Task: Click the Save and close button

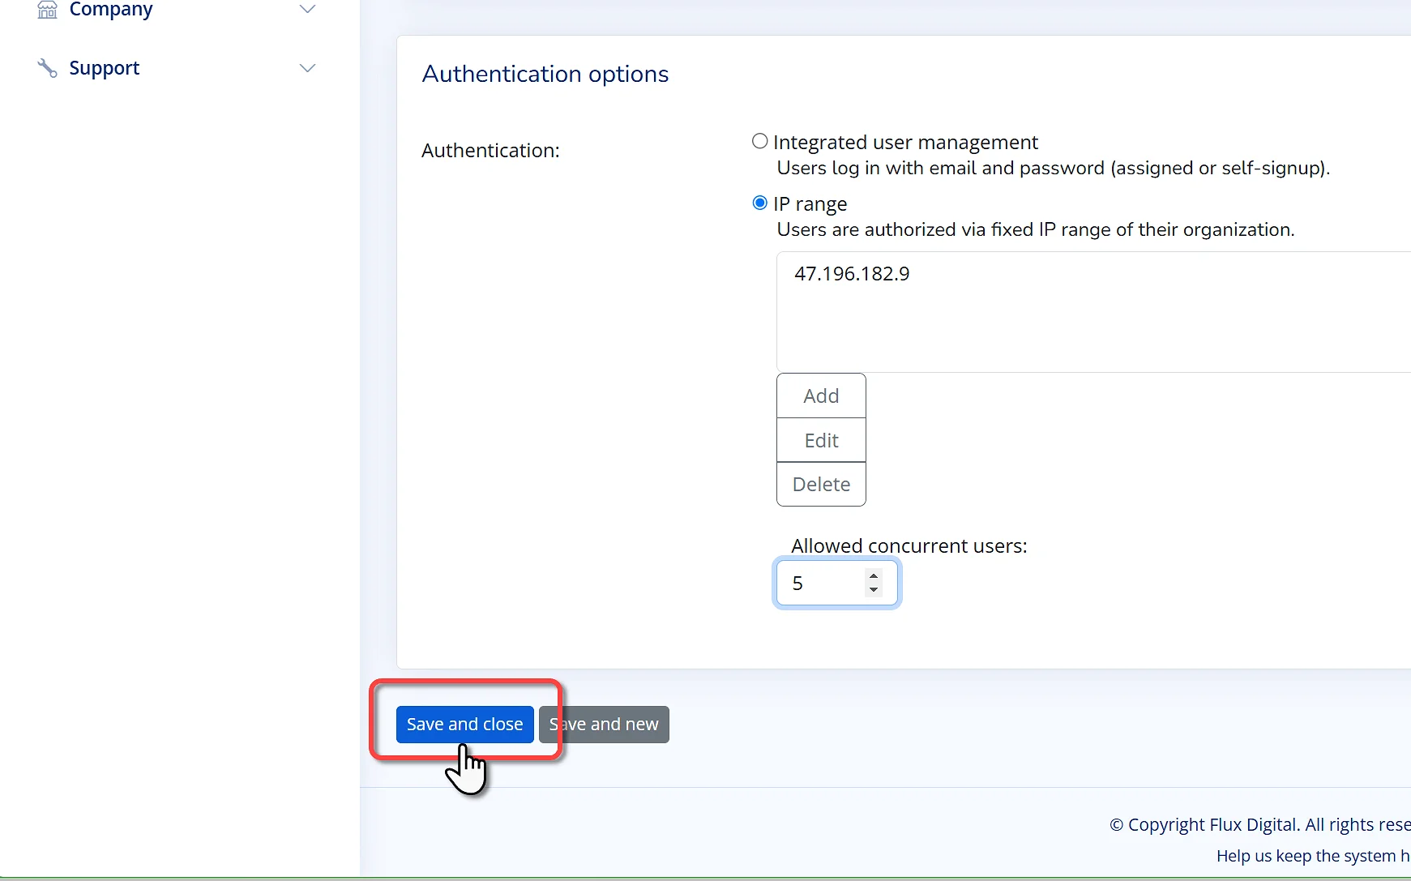Action: point(464,725)
